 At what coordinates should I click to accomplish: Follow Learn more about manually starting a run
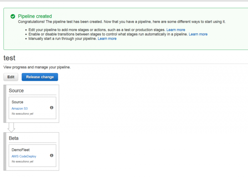pos(107,39)
